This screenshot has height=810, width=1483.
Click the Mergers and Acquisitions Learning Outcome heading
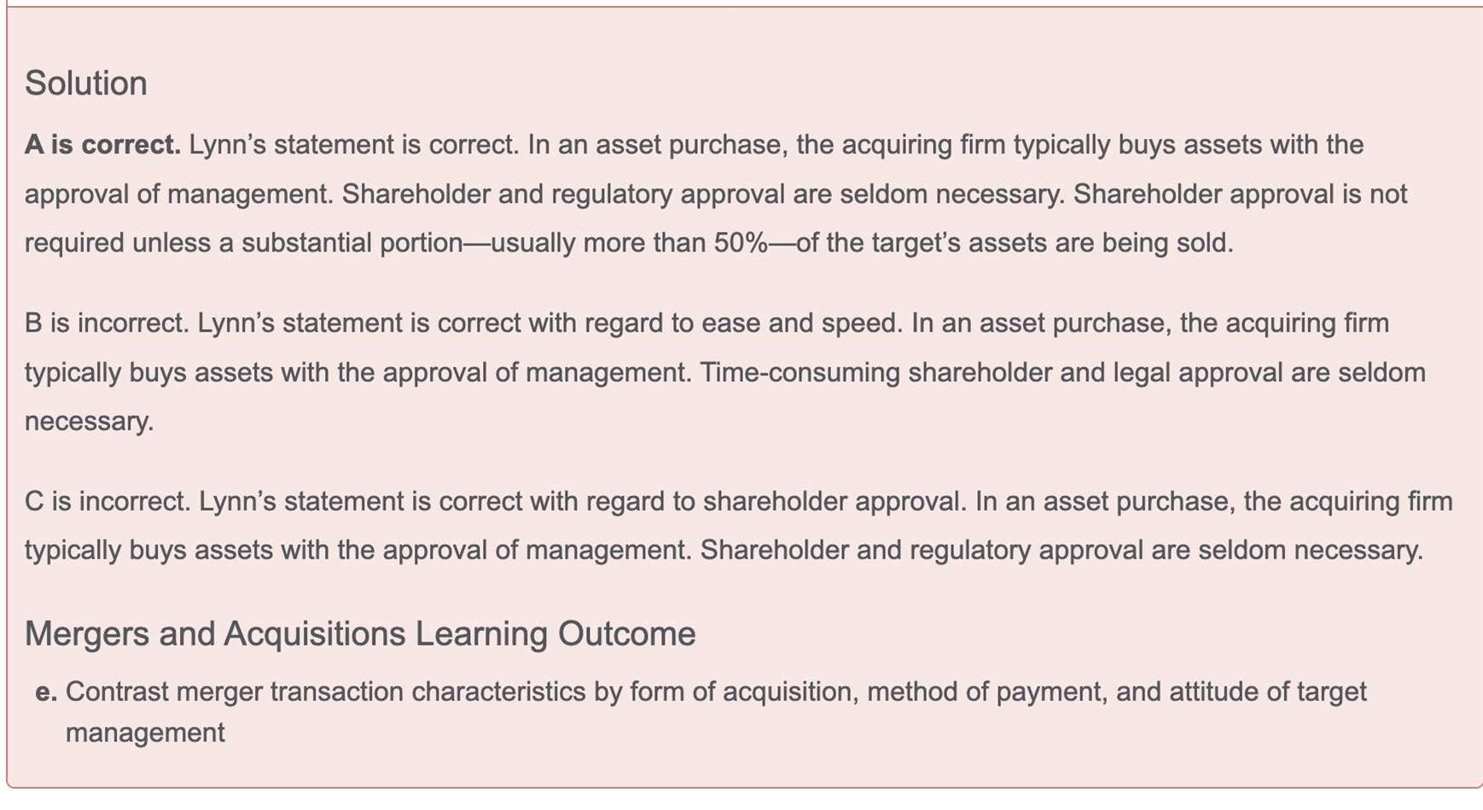pyautogui.click(x=360, y=634)
